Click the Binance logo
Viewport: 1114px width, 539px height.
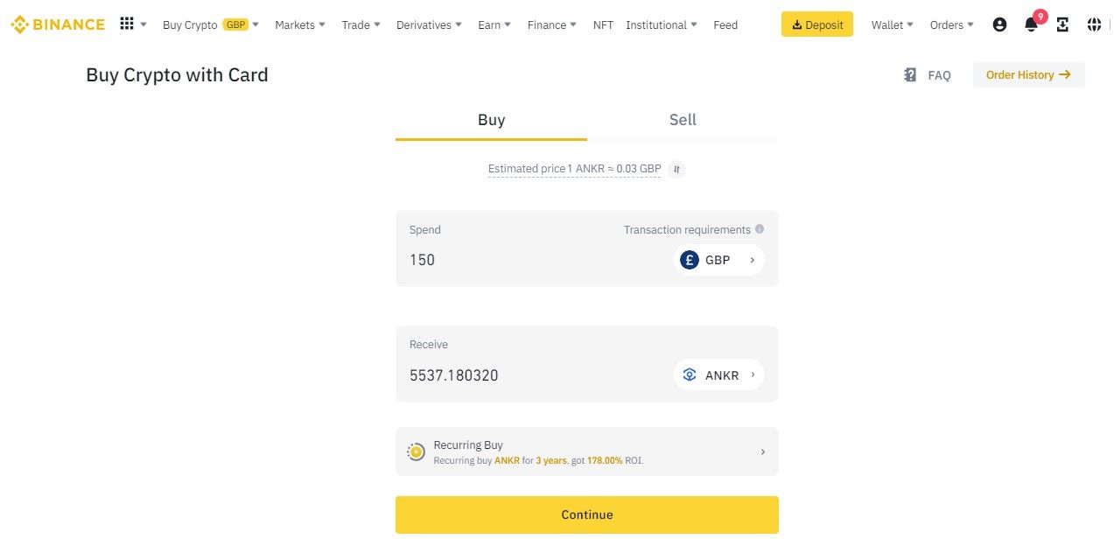pos(58,24)
